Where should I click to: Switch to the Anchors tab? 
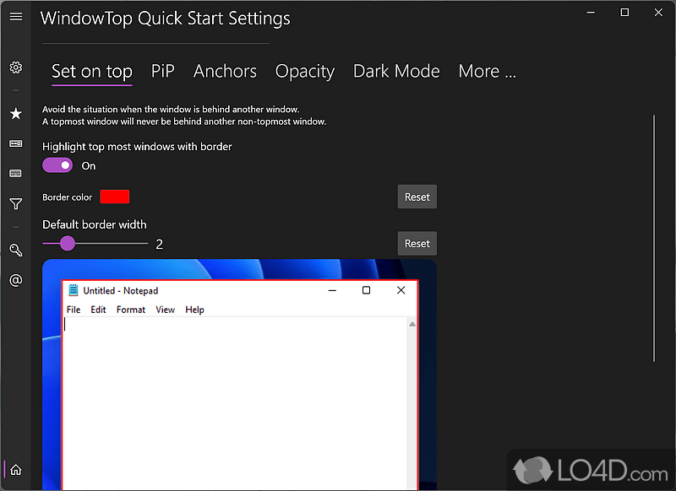tap(225, 71)
